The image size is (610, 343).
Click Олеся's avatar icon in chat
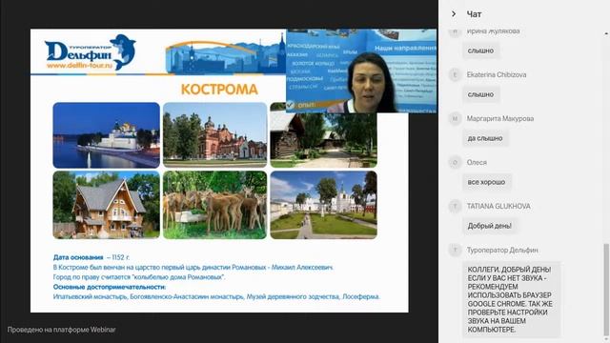click(x=455, y=162)
